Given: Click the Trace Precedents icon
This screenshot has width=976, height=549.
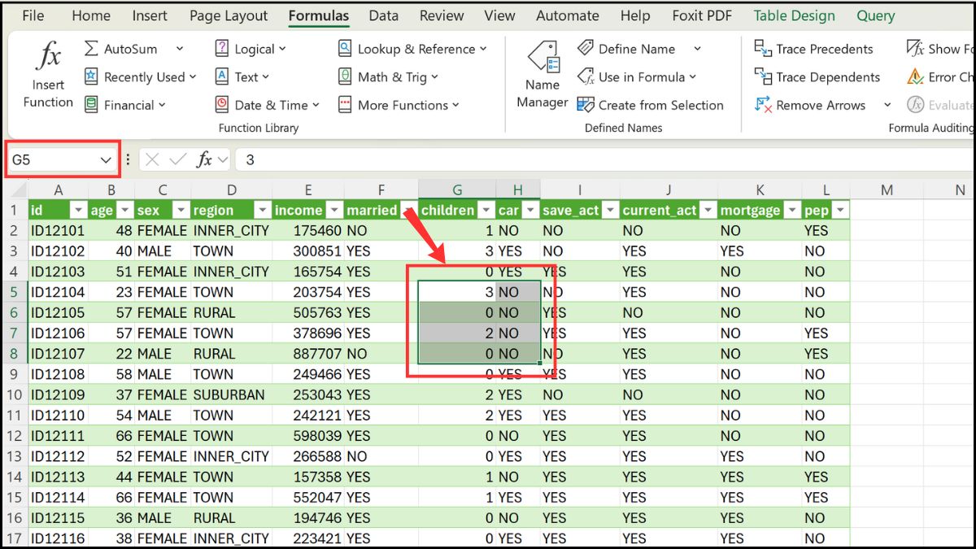Looking at the screenshot, I should 762,48.
